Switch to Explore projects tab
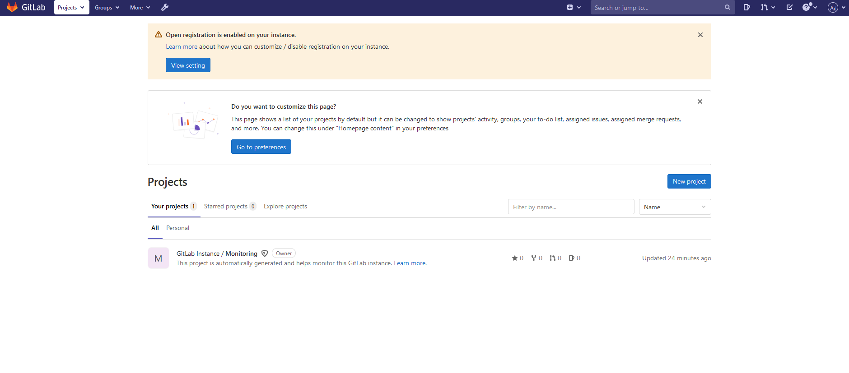Screen dimensions: 849x373 [285, 206]
